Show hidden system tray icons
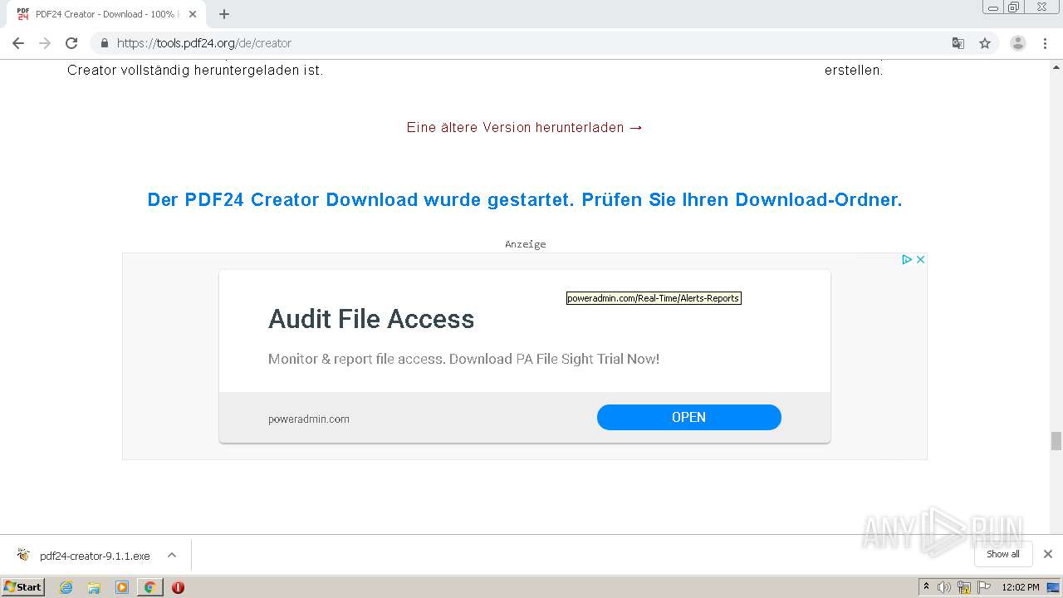 pyautogui.click(x=927, y=586)
